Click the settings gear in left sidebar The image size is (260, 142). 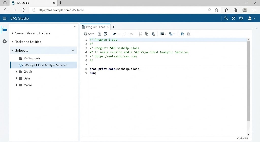point(5,41)
